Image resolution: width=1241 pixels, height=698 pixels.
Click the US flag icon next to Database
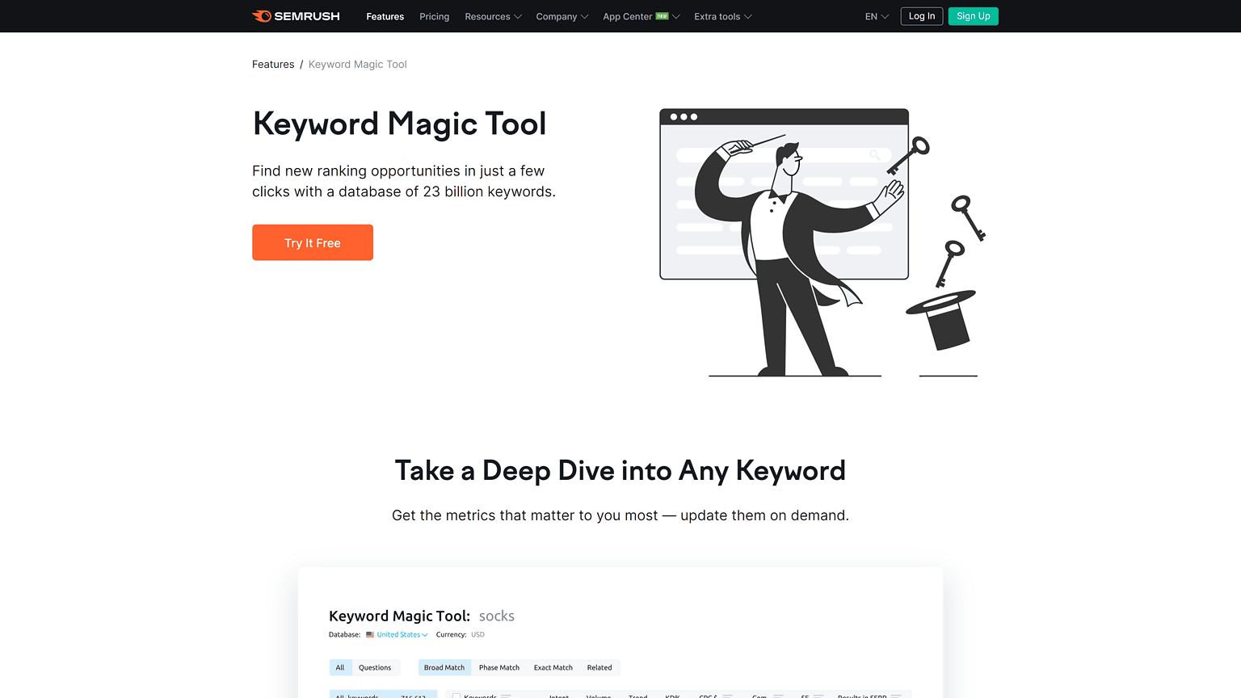coord(370,635)
